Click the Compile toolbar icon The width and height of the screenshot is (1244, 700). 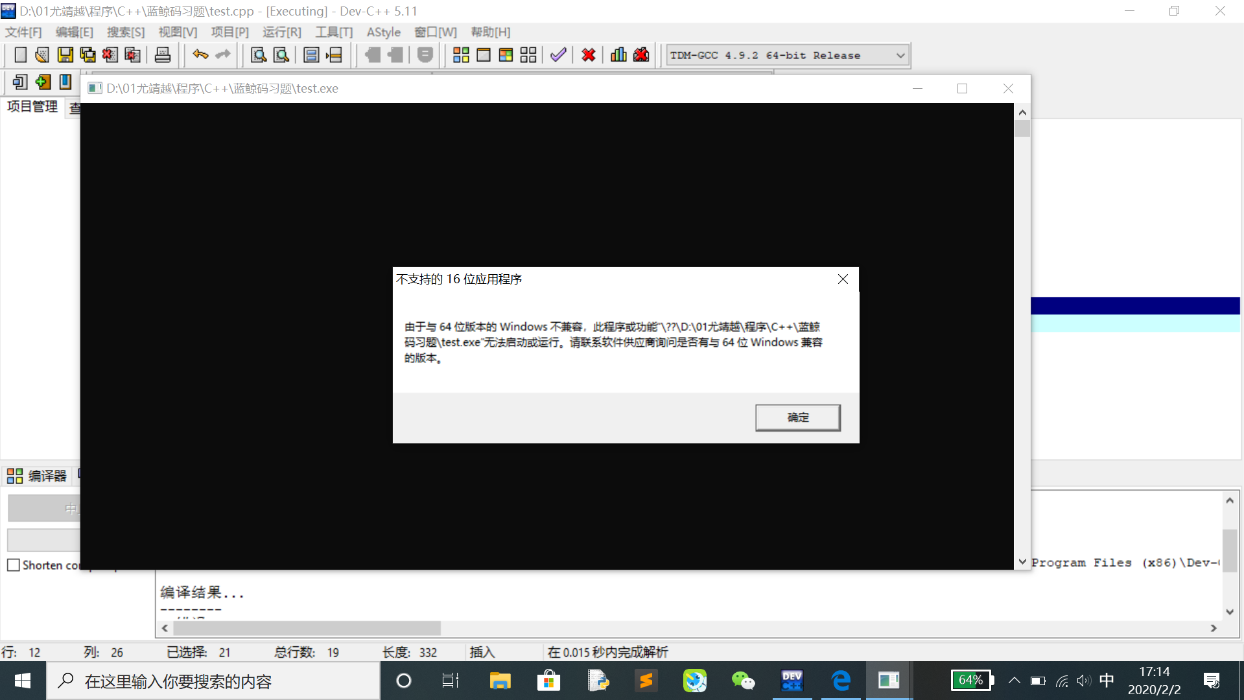[461, 55]
